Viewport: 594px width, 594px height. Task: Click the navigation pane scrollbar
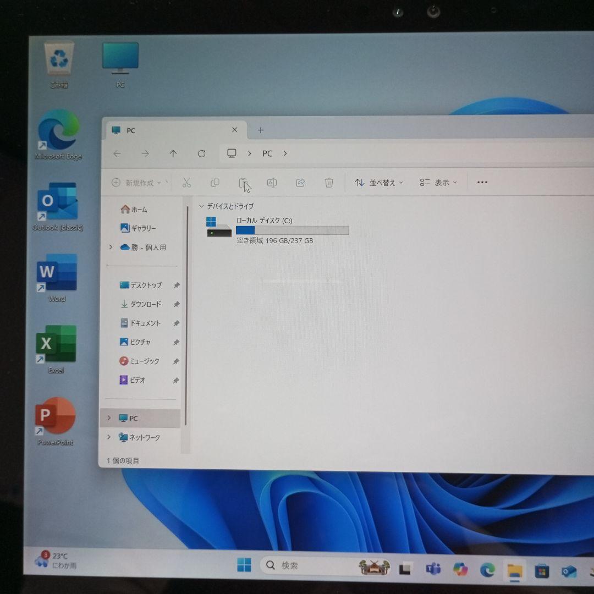(187, 315)
